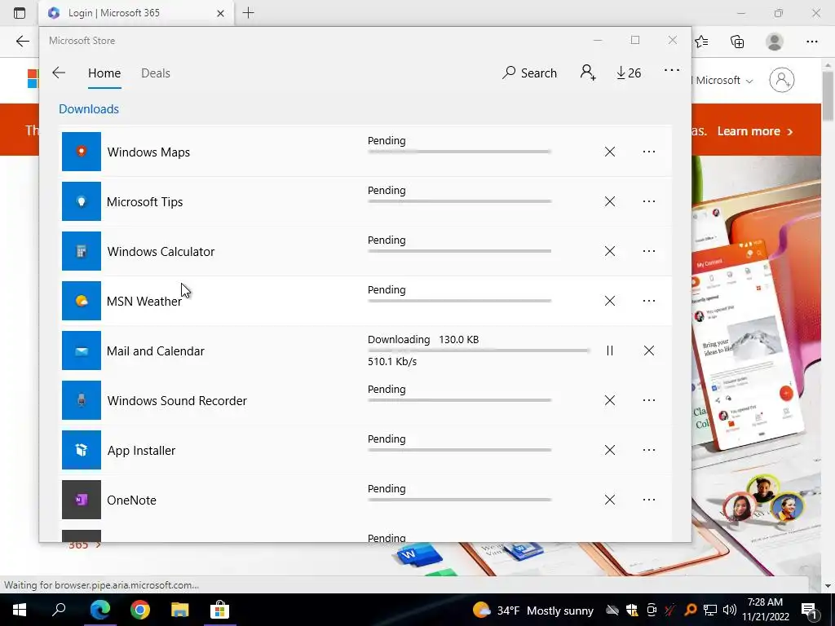Open more options for Windows Maps
The width and height of the screenshot is (835, 626).
coord(648,152)
